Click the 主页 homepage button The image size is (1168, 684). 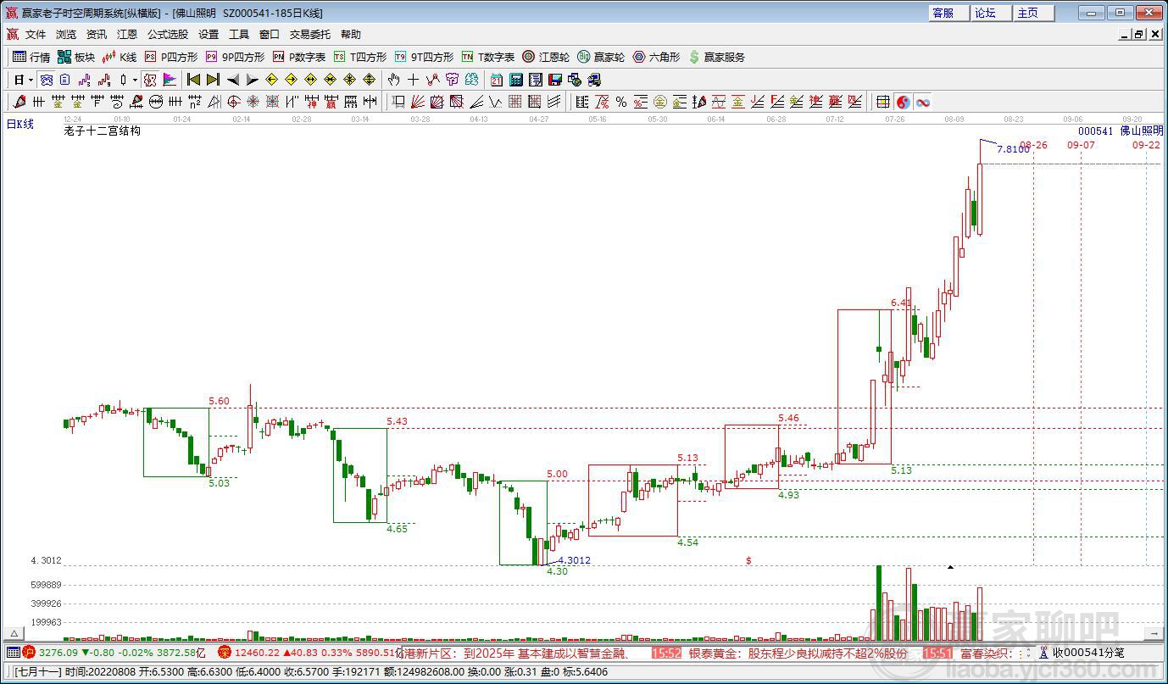coord(1033,13)
